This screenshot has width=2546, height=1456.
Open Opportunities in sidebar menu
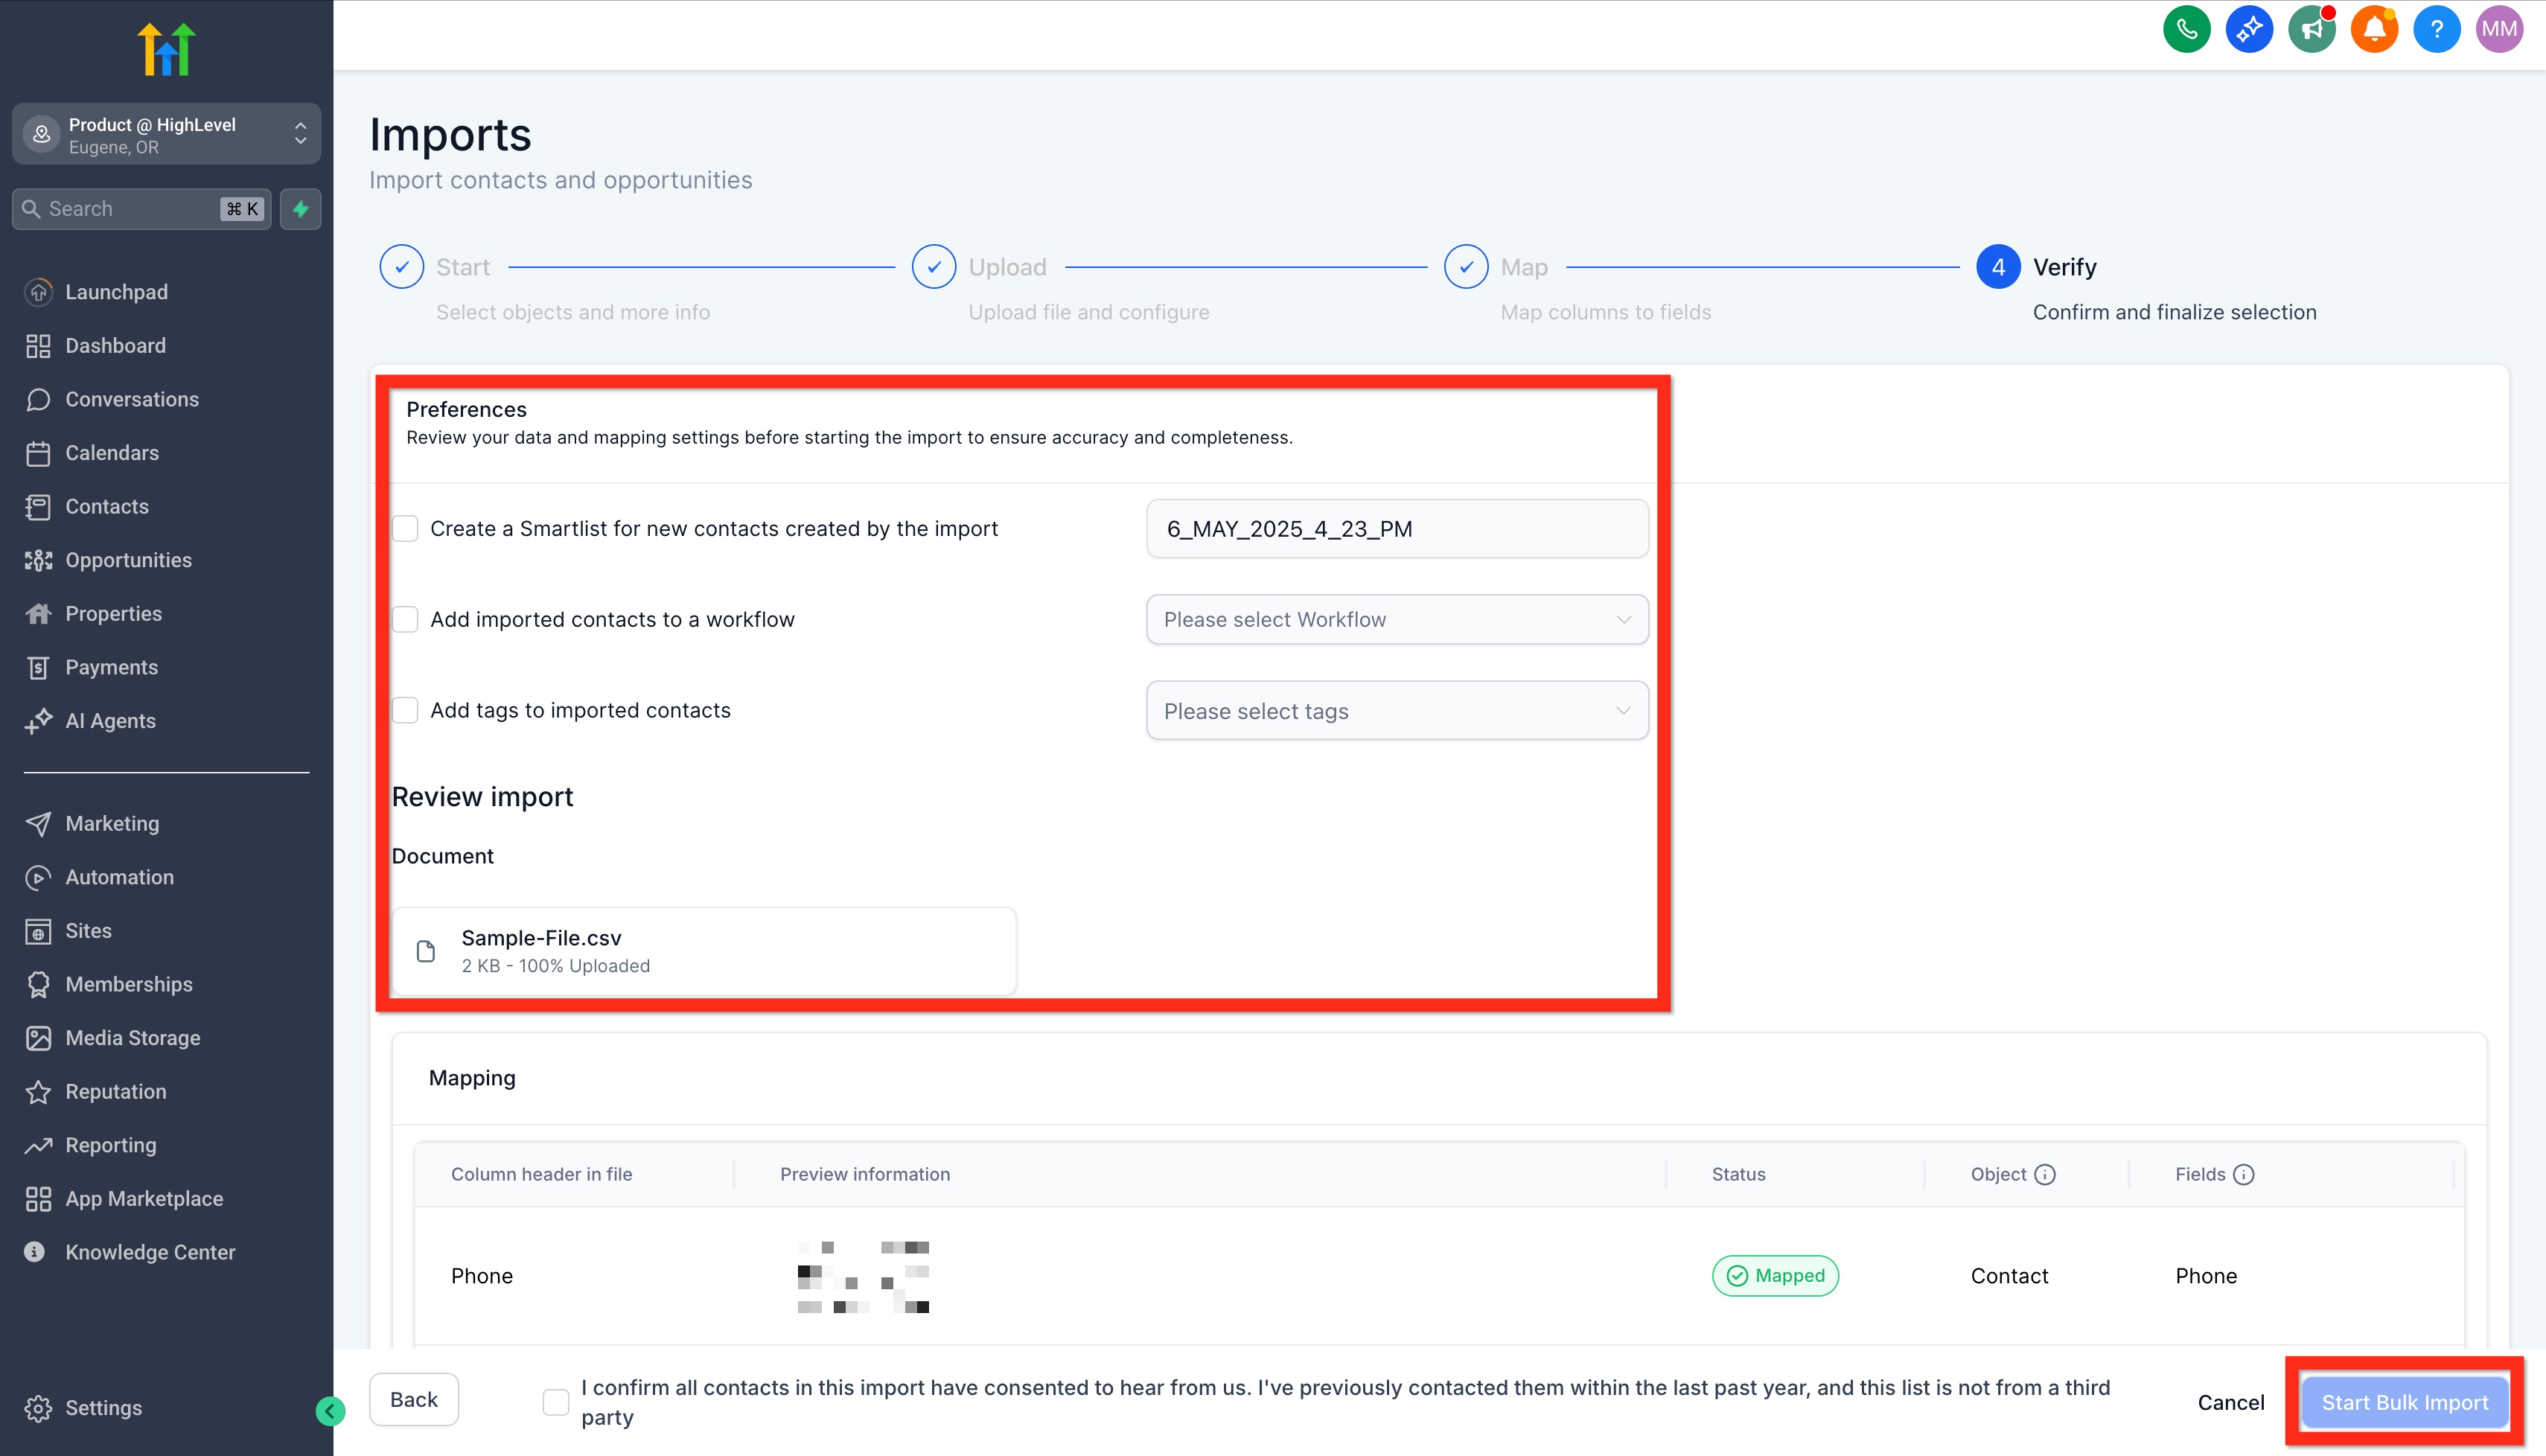(128, 560)
